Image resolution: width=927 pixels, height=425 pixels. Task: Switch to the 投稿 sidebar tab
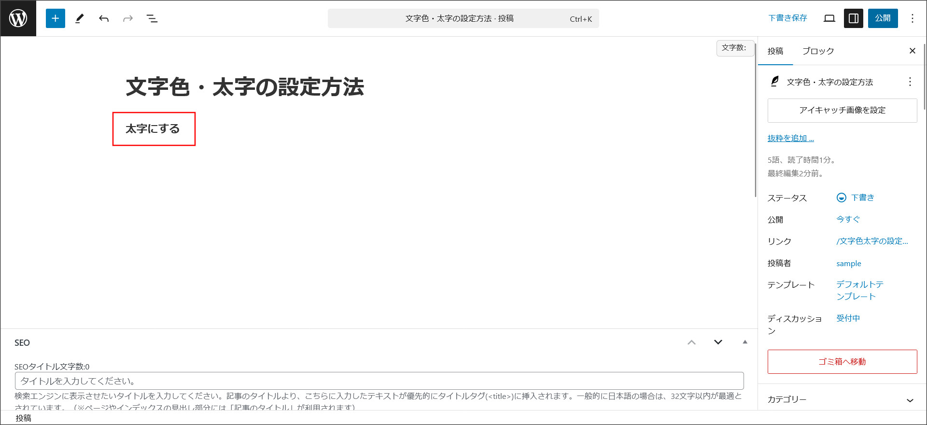(775, 51)
